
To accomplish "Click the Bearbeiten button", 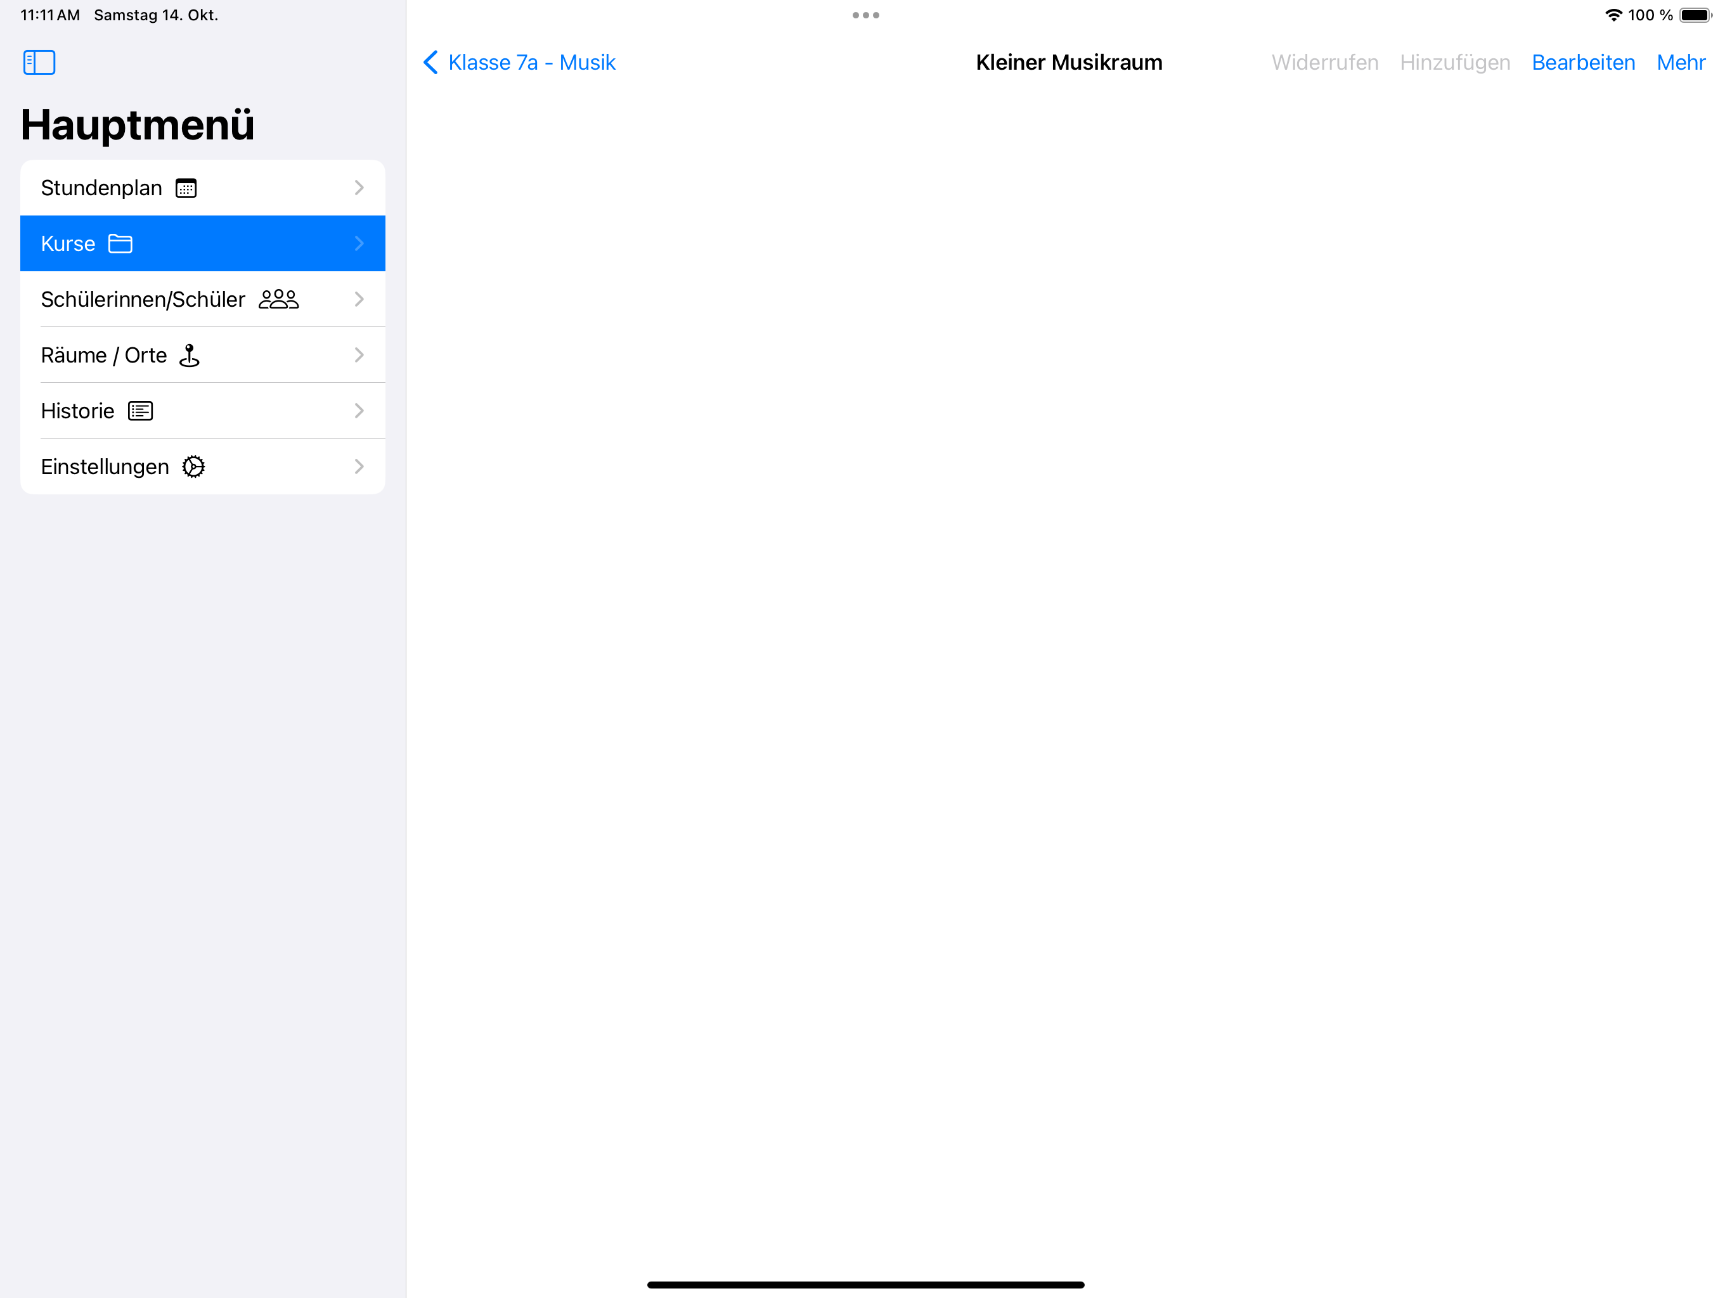I will (x=1583, y=63).
